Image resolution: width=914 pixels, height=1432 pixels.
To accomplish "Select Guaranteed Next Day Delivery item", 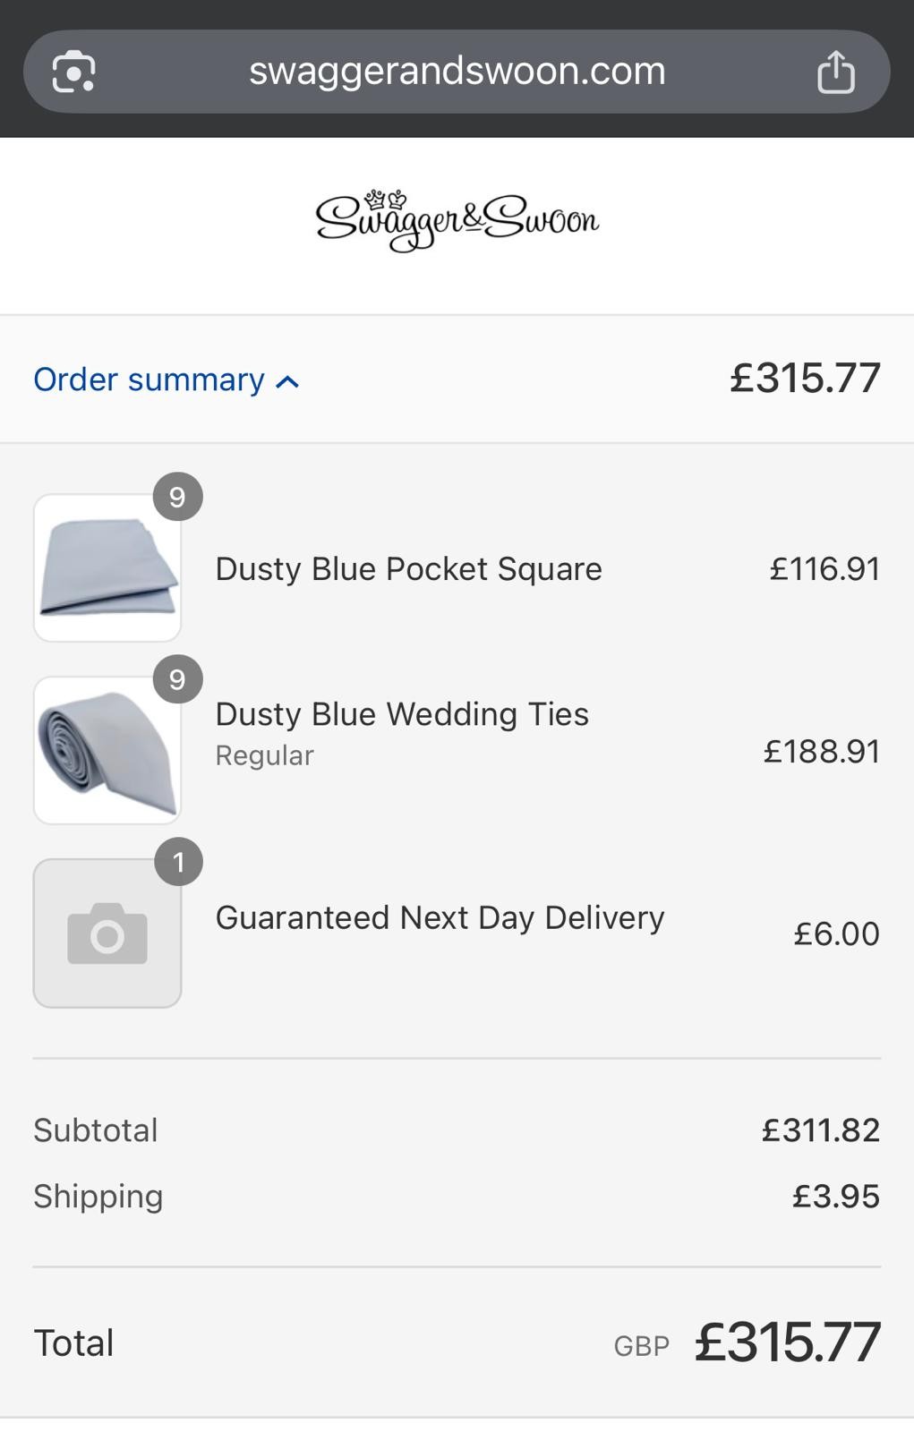I will (x=440, y=917).
